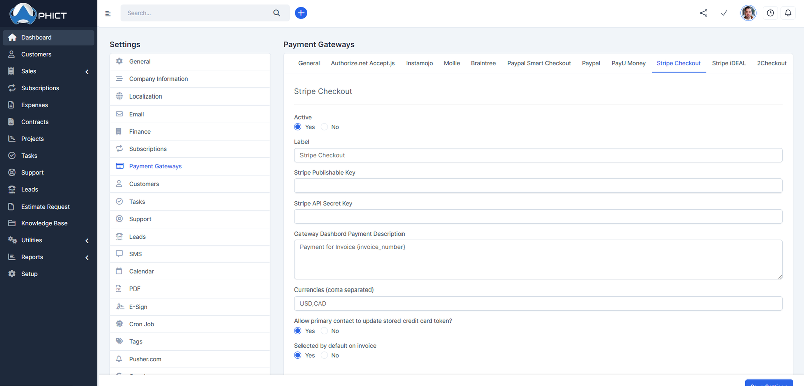Open Finance settings

point(190,132)
